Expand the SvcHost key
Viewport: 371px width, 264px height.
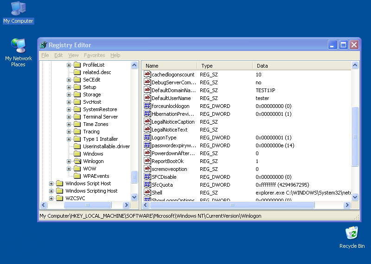point(69,102)
